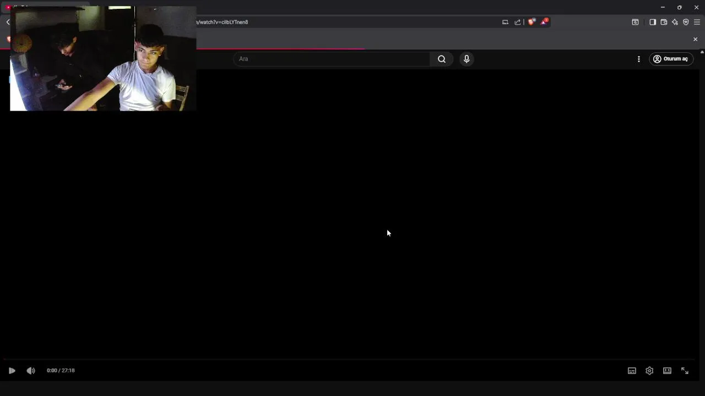Play the YouTube video
The width and height of the screenshot is (705, 396).
[12, 371]
